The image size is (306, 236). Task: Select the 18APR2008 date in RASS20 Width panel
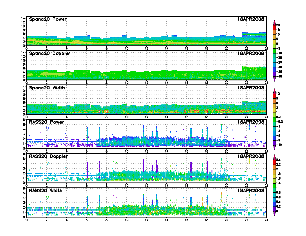tap(251, 190)
